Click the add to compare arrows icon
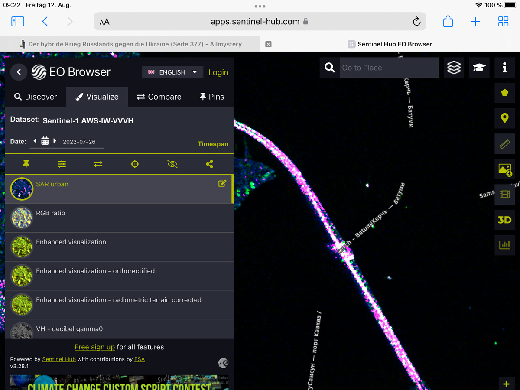Image resolution: width=520 pixels, height=390 pixels. coord(98,164)
